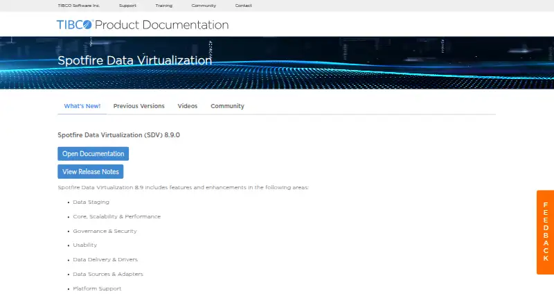Switch to the Community tab below banner
The width and height of the screenshot is (554, 305).
point(228,106)
